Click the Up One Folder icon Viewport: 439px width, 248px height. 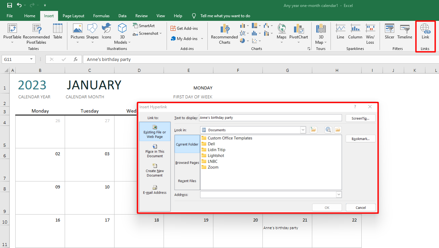click(313, 130)
